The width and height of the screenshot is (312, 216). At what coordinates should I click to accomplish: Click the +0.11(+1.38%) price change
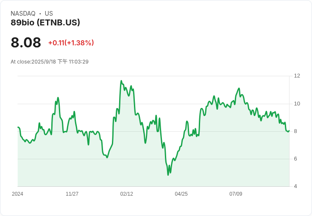[x=71, y=43]
